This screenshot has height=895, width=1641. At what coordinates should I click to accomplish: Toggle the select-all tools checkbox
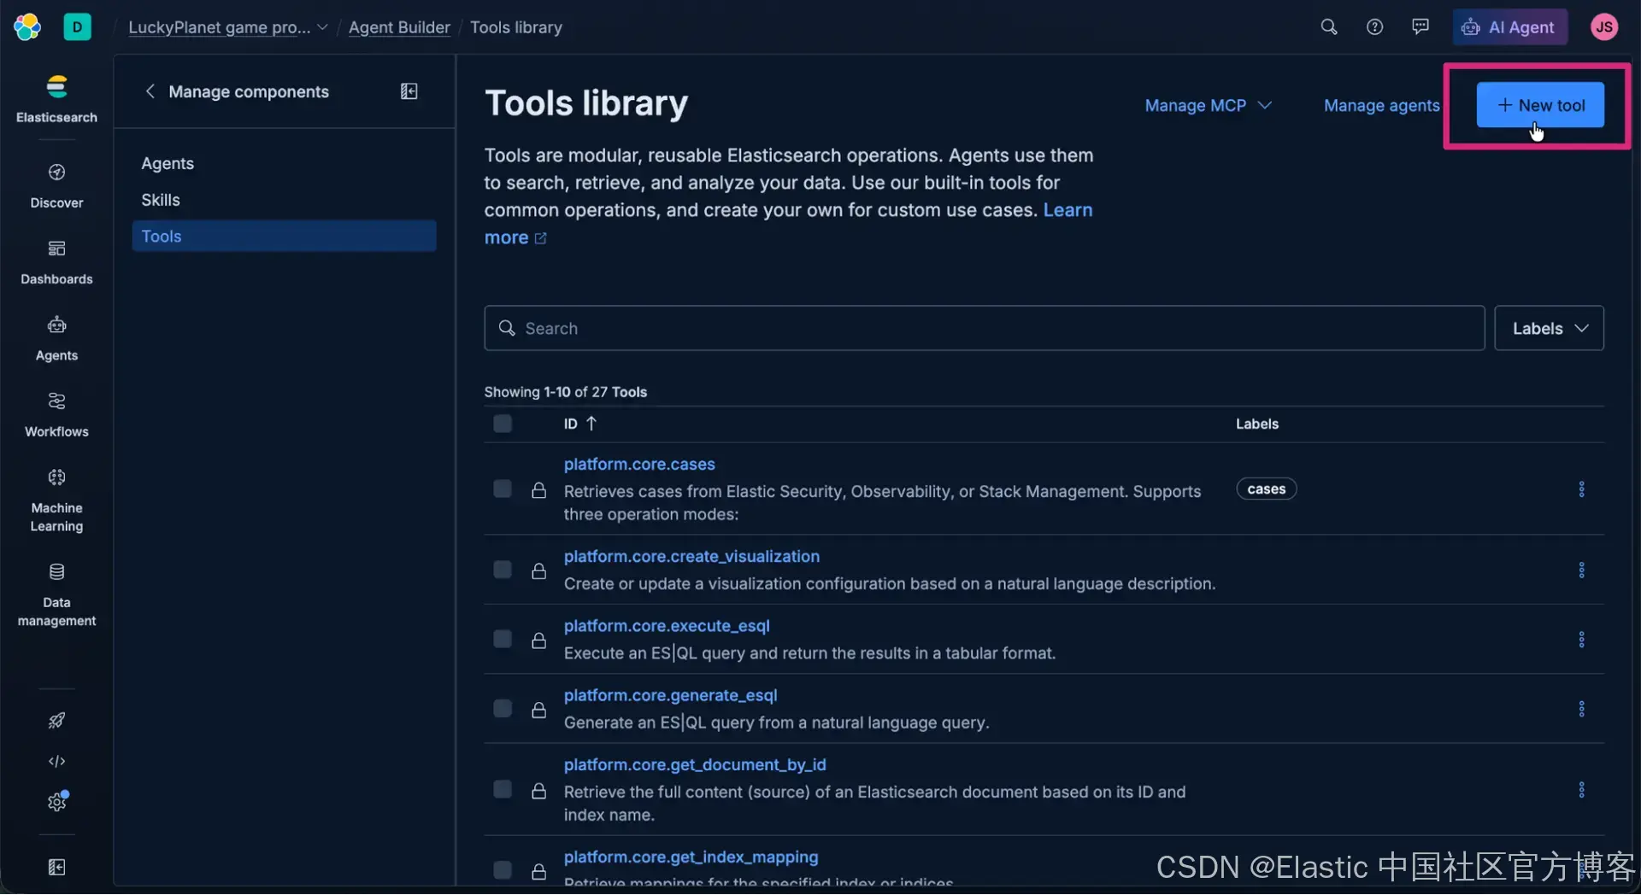[x=503, y=424]
